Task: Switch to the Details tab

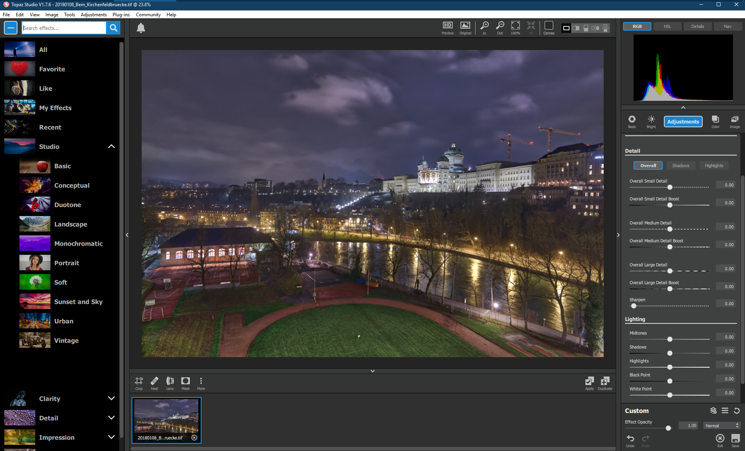Action: [697, 26]
